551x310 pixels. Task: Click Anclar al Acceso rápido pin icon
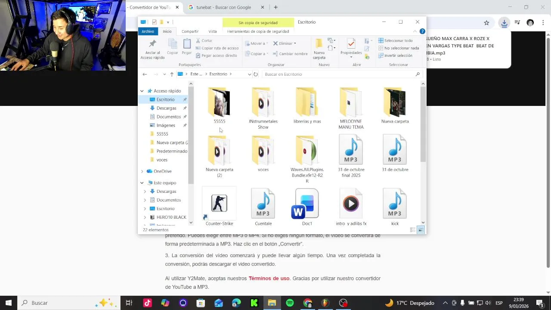pyautogui.click(x=152, y=44)
